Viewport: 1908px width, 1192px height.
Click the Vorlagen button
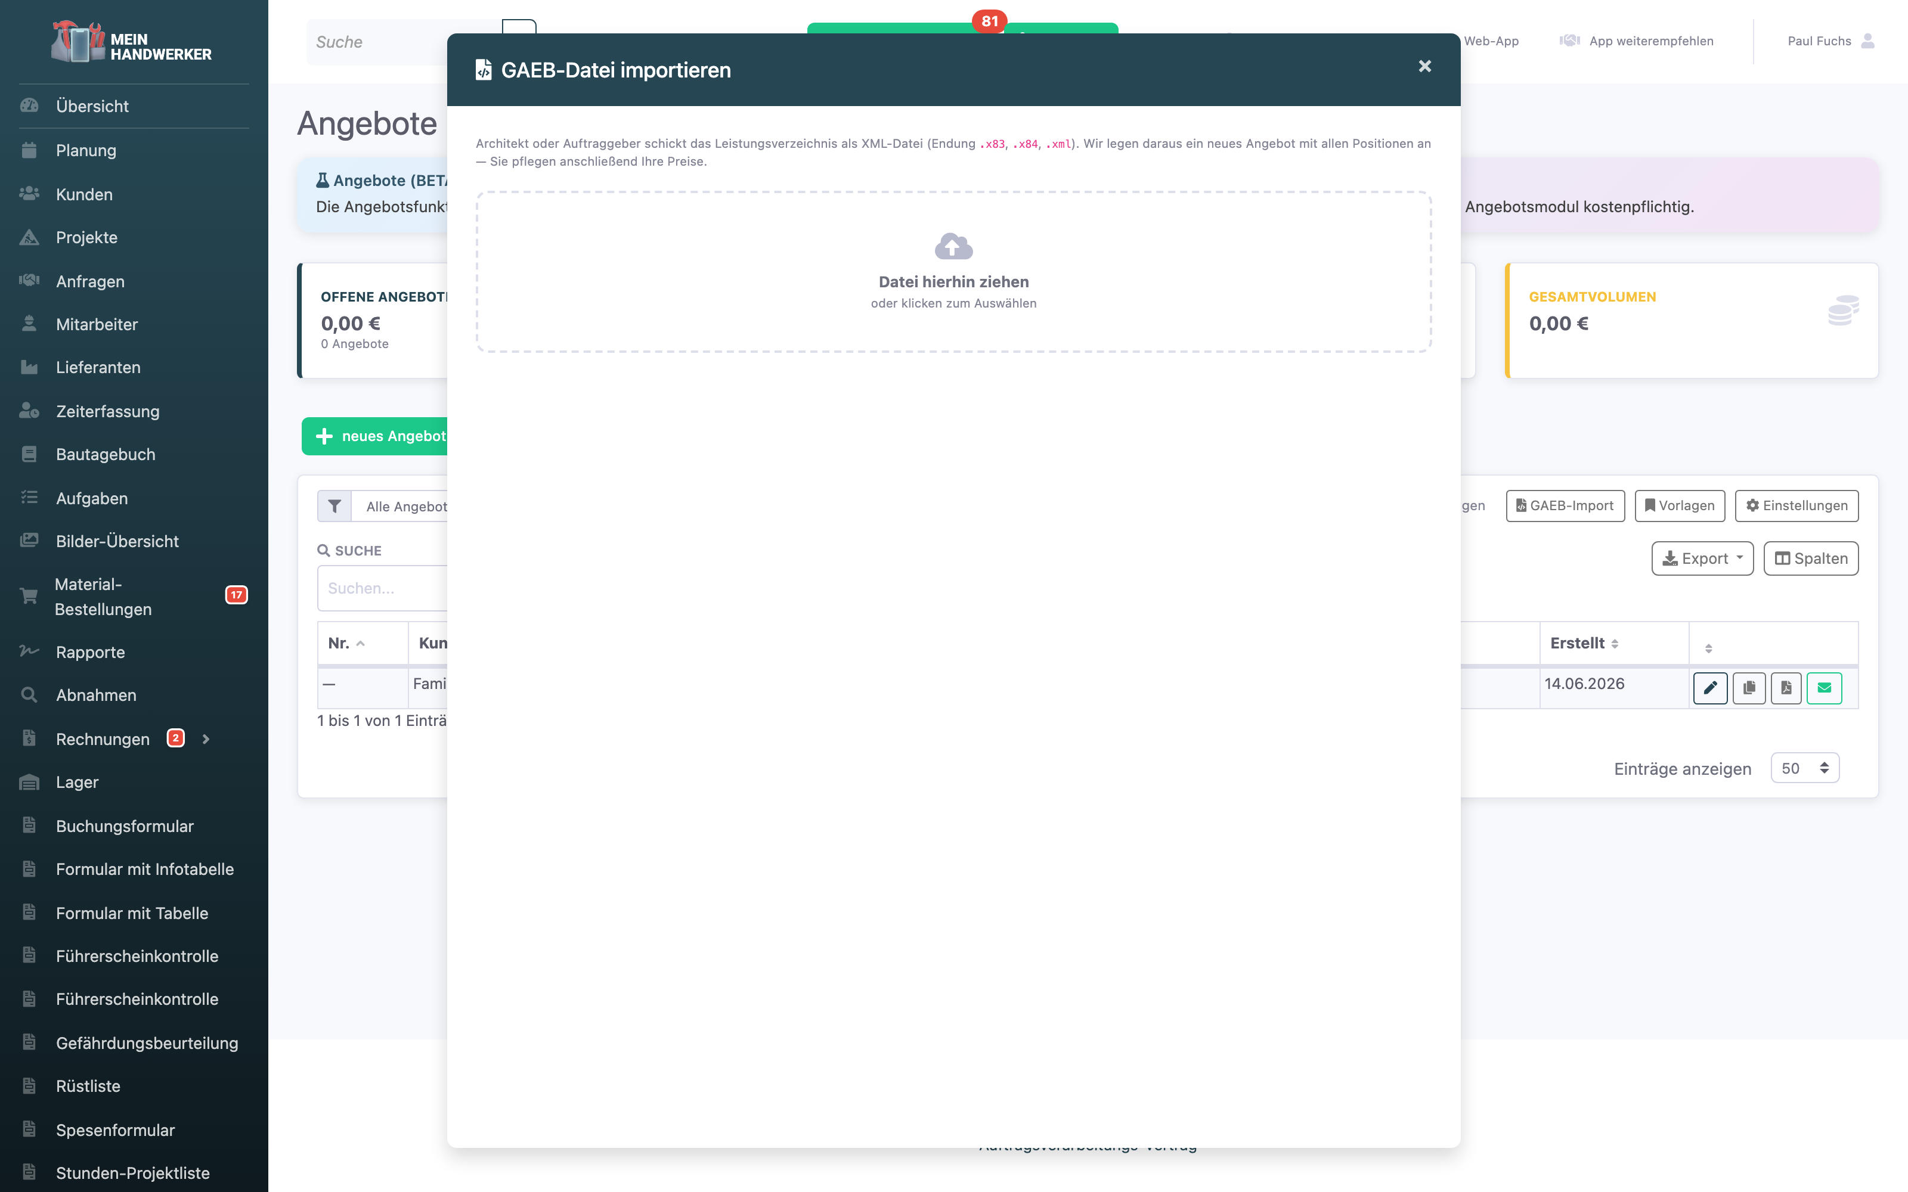1680,505
